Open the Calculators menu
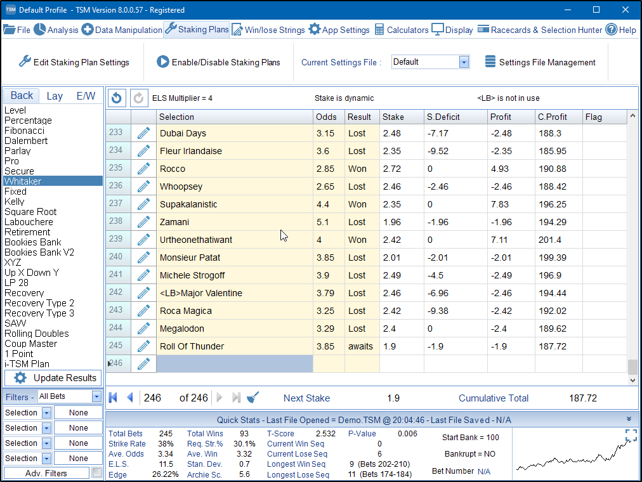The width and height of the screenshot is (642, 482). [401, 30]
